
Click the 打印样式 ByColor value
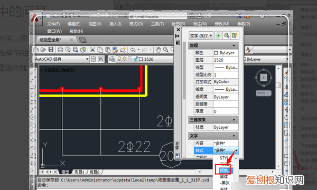coord(226,82)
